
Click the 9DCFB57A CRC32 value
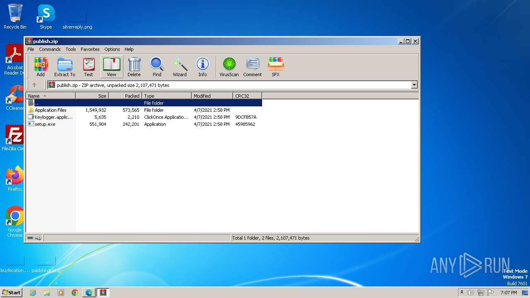[x=246, y=117]
